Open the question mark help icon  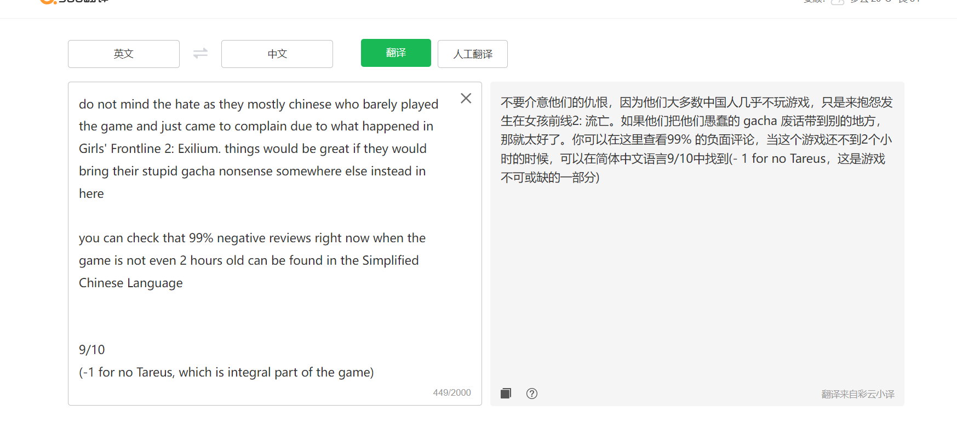pos(531,393)
